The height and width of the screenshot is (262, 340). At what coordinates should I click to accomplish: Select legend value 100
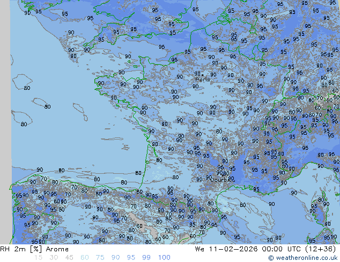pyautogui.click(x=164, y=258)
